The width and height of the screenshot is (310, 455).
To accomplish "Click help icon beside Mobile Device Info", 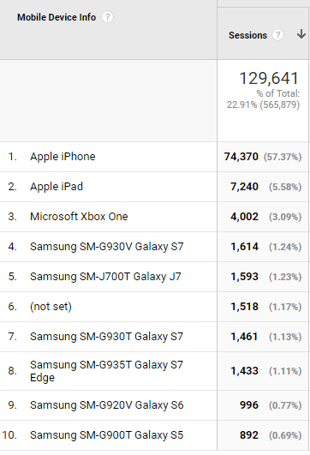I will click(x=107, y=17).
